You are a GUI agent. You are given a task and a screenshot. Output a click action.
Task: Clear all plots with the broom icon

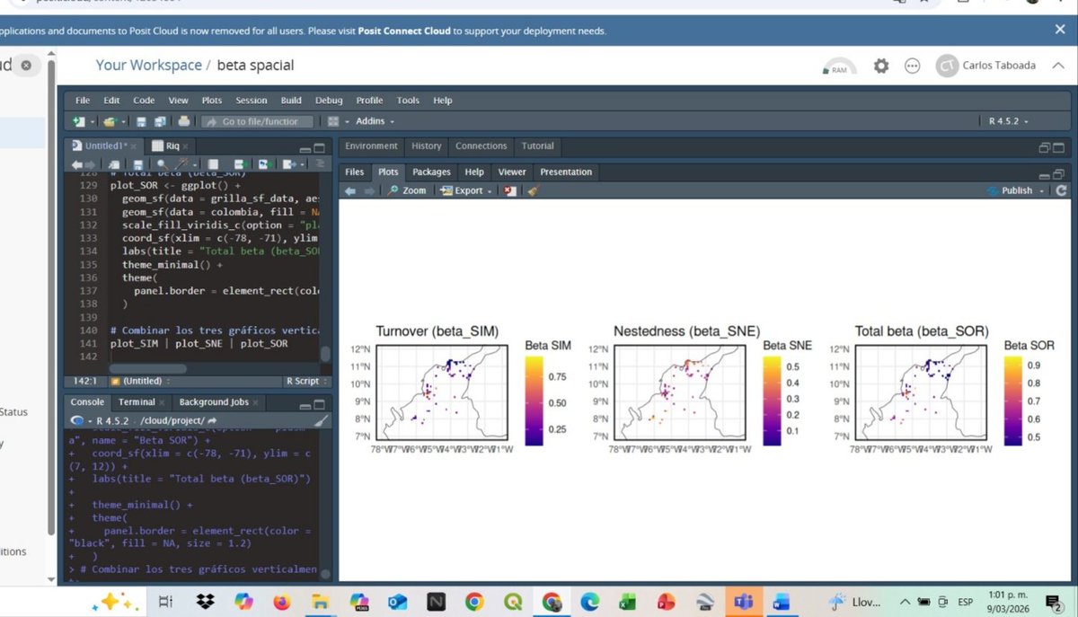click(532, 190)
